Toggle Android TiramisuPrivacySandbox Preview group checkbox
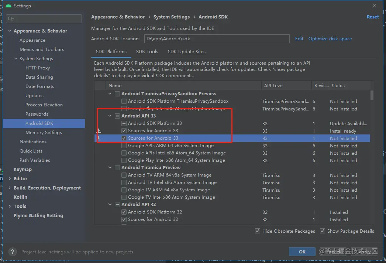The image size is (386, 263). click(x=117, y=94)
